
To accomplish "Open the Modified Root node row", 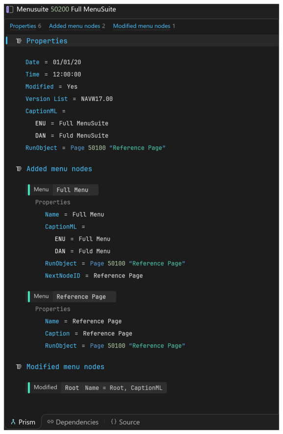I will point(96,388).
